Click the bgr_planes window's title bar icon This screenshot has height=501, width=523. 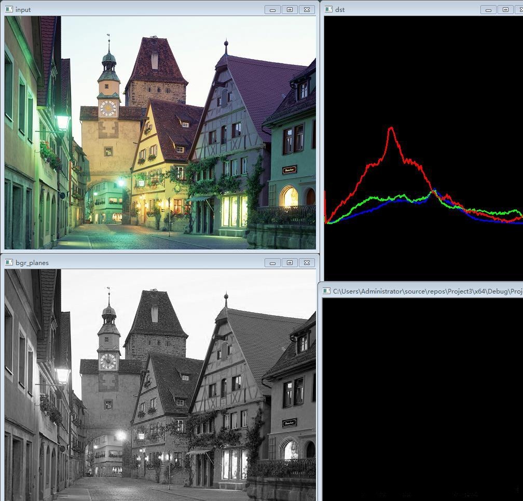[9, 262]
